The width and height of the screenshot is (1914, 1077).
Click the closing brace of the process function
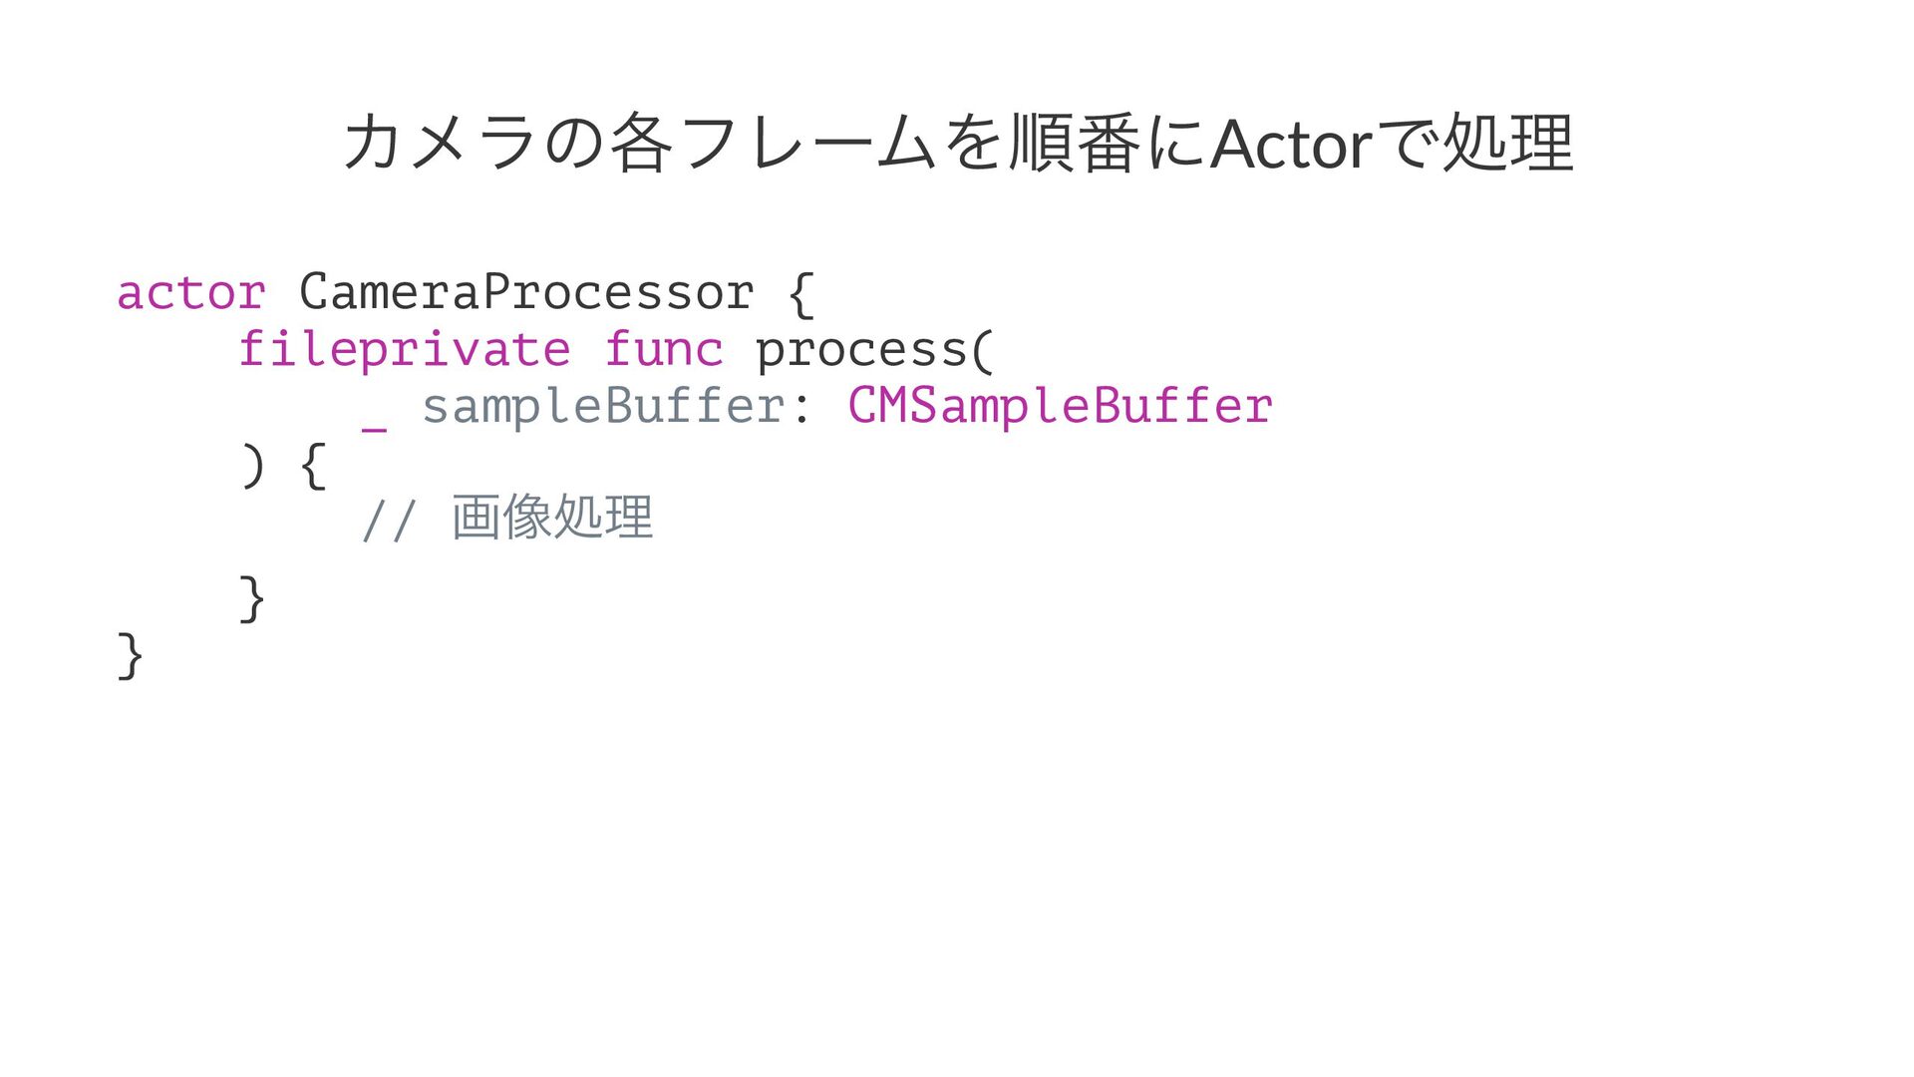252,599
